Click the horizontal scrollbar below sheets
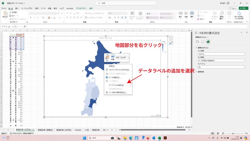The height and width of the screenshot is (141, 250). [x=153, y=130]
